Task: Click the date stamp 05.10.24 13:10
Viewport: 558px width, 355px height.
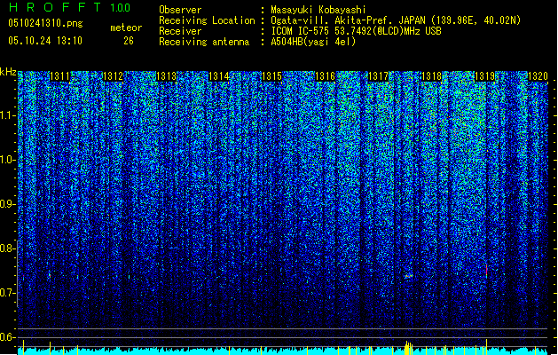Action: (45, 41)
